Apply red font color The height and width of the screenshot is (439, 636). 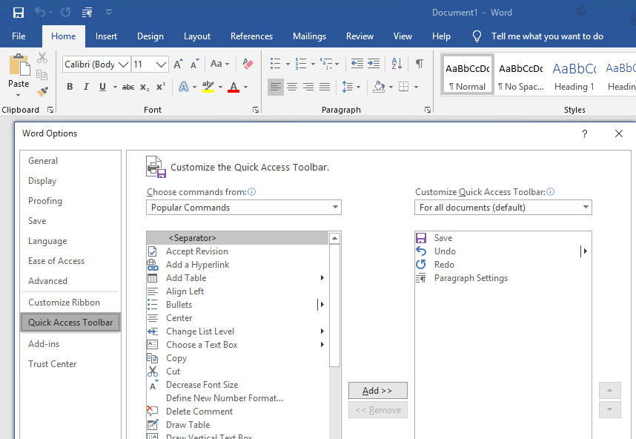coord(233,87)
